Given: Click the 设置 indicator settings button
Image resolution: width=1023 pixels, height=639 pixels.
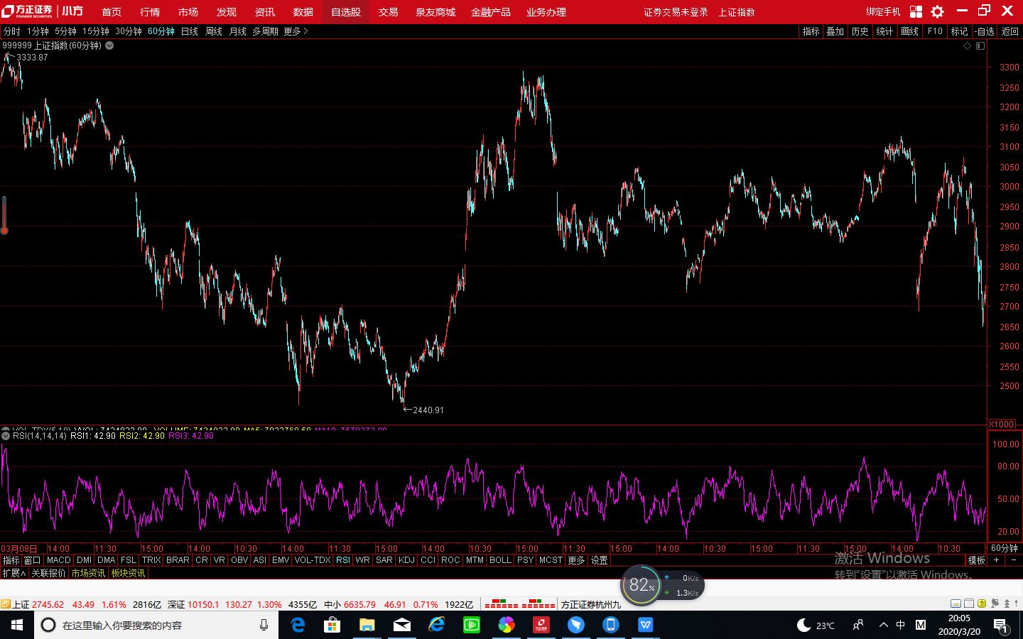Looking at the screenshot, I should pyautogui.click(x=600, y=560).
